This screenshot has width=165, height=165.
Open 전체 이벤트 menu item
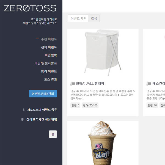pyautogui.click(x=49, y=47)
